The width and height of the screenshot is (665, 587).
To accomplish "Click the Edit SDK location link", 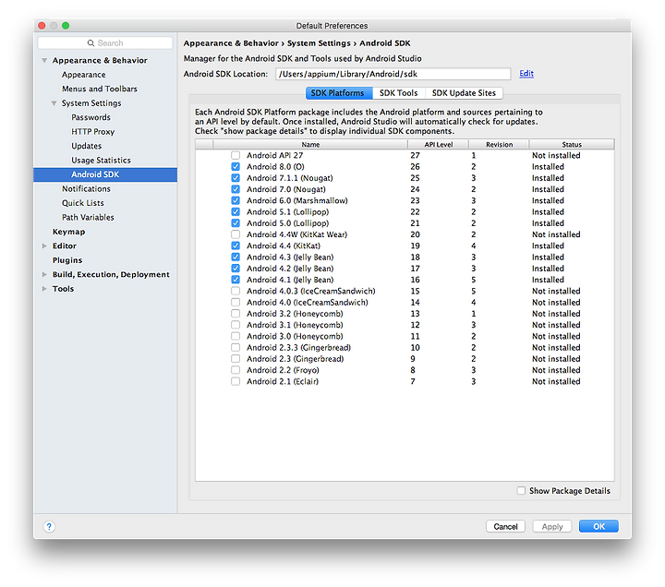I will coord(526,73).
